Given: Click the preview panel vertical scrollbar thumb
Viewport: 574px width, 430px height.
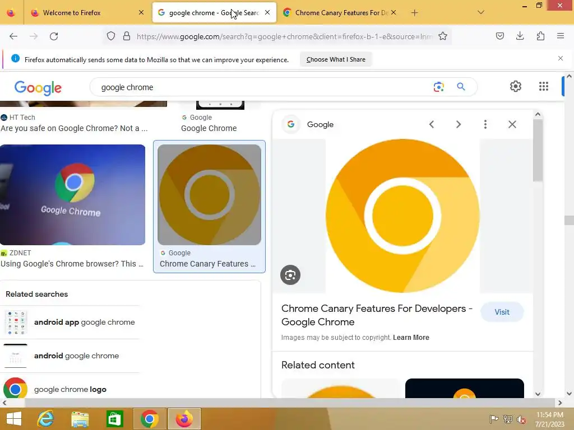Looking at the screenshot, I should click(538, 150).
